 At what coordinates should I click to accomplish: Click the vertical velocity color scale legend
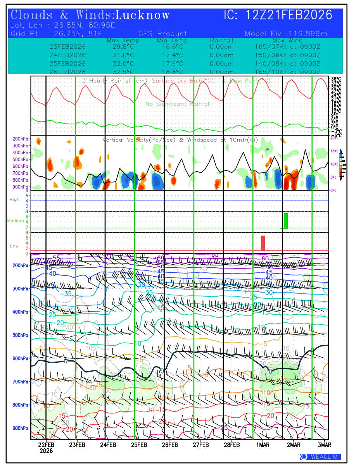point(340,164)
